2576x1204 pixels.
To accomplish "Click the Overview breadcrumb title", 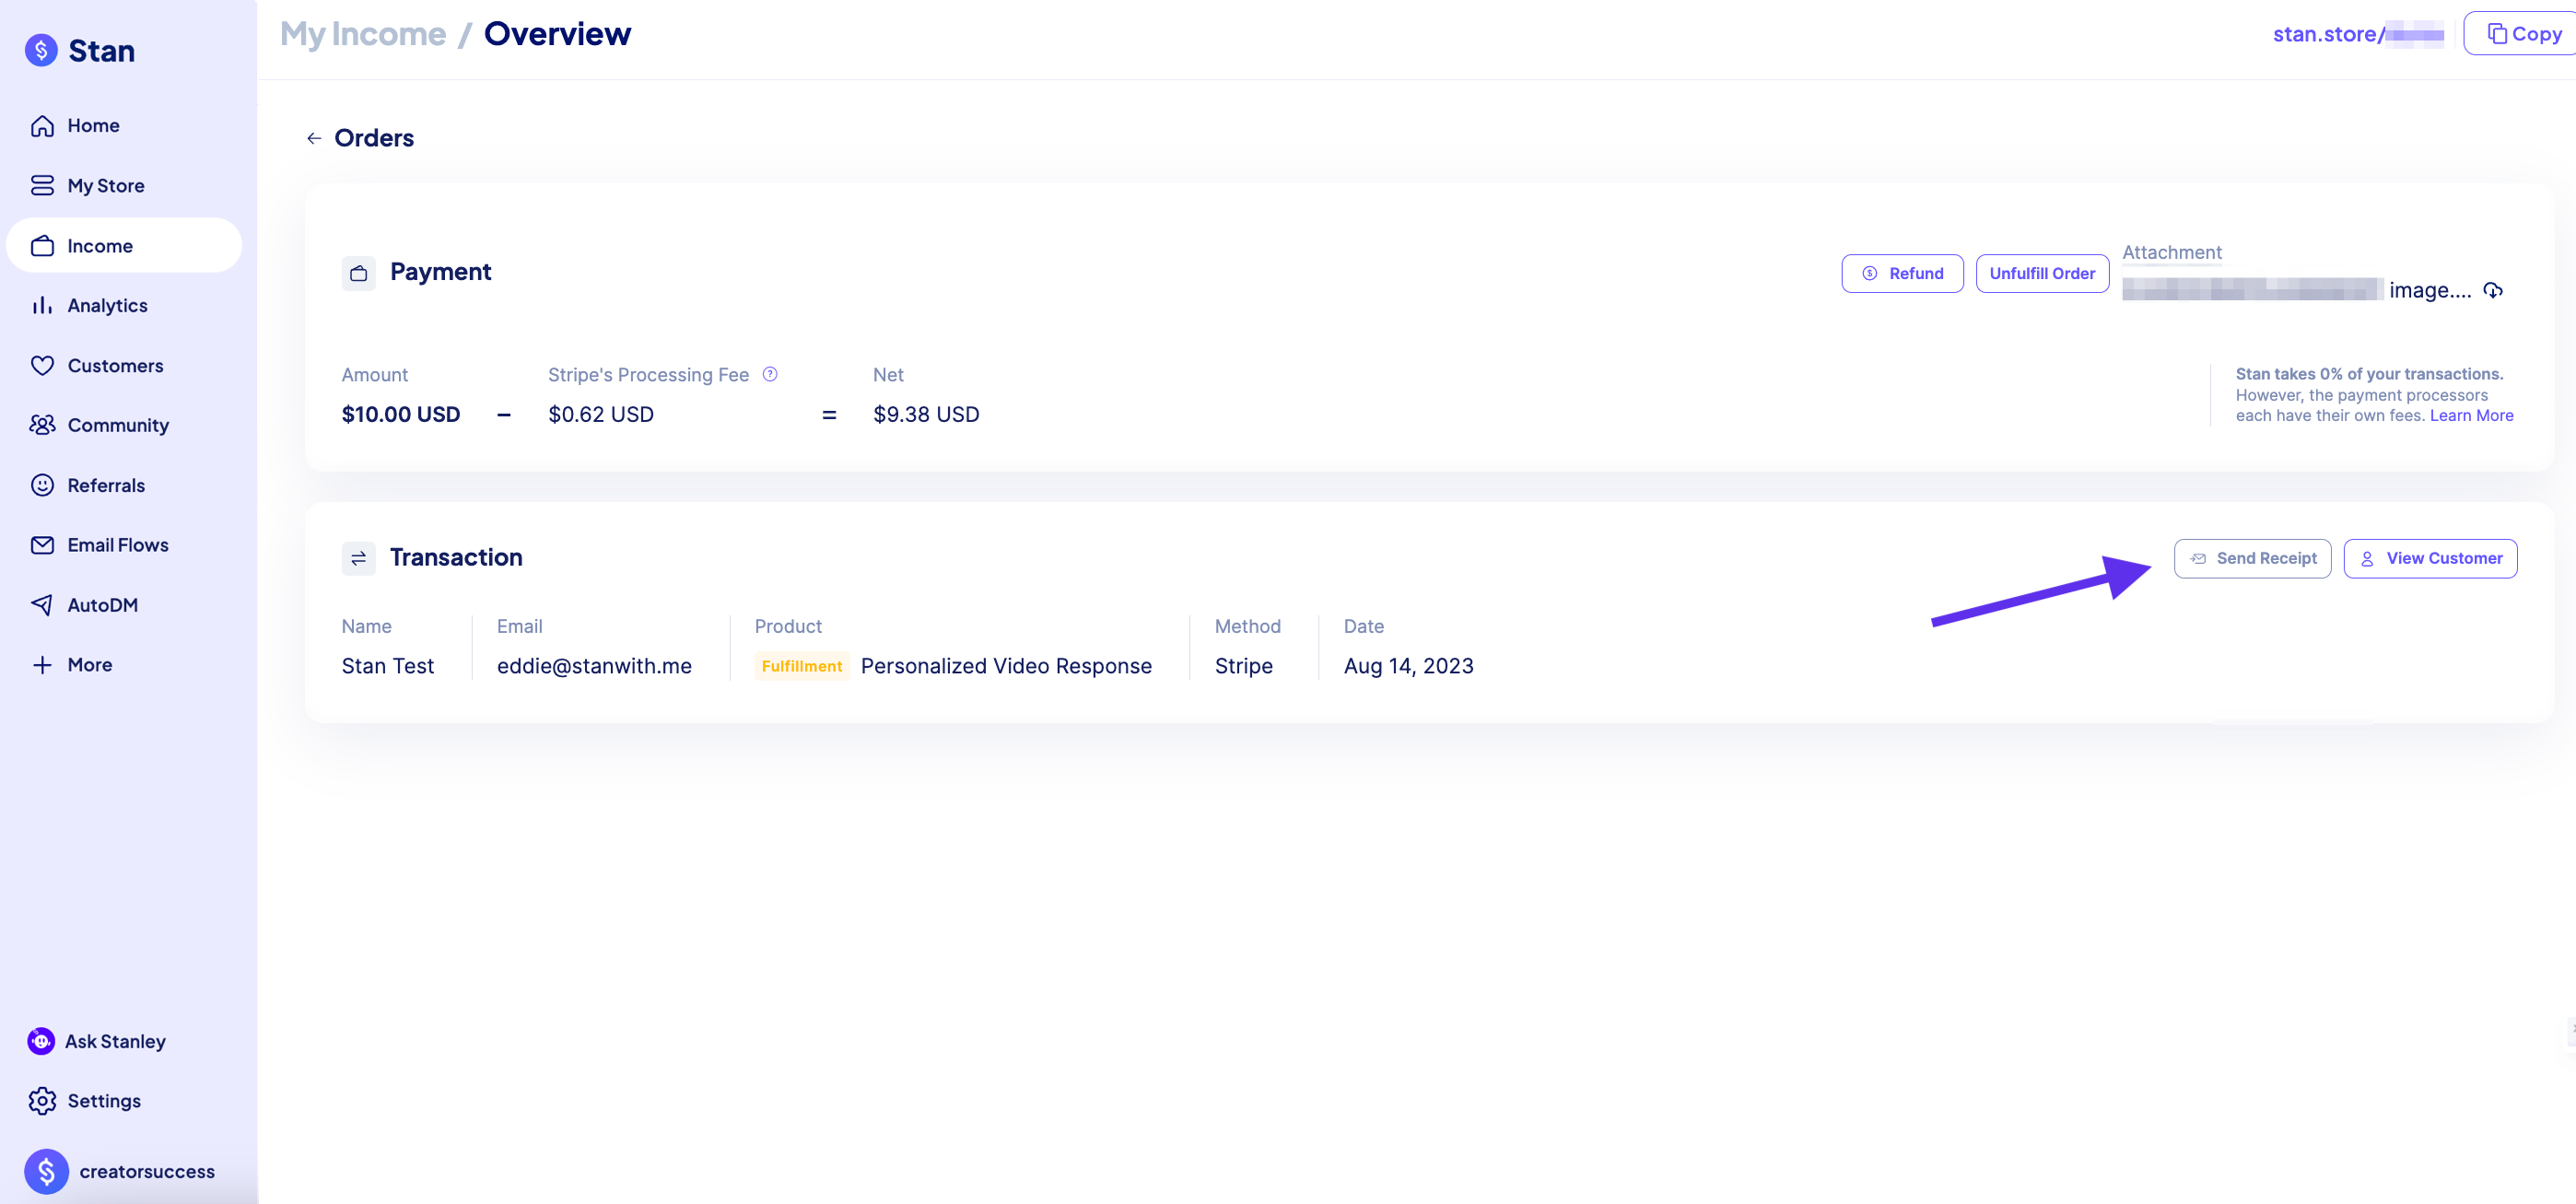I will 557,33.
